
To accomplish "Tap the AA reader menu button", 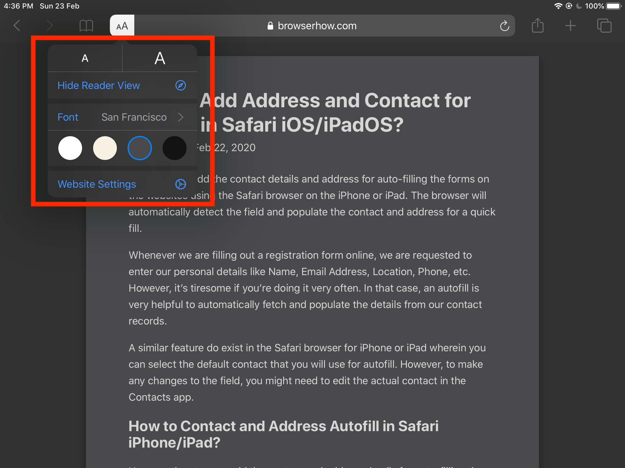I will click(122, 26).
